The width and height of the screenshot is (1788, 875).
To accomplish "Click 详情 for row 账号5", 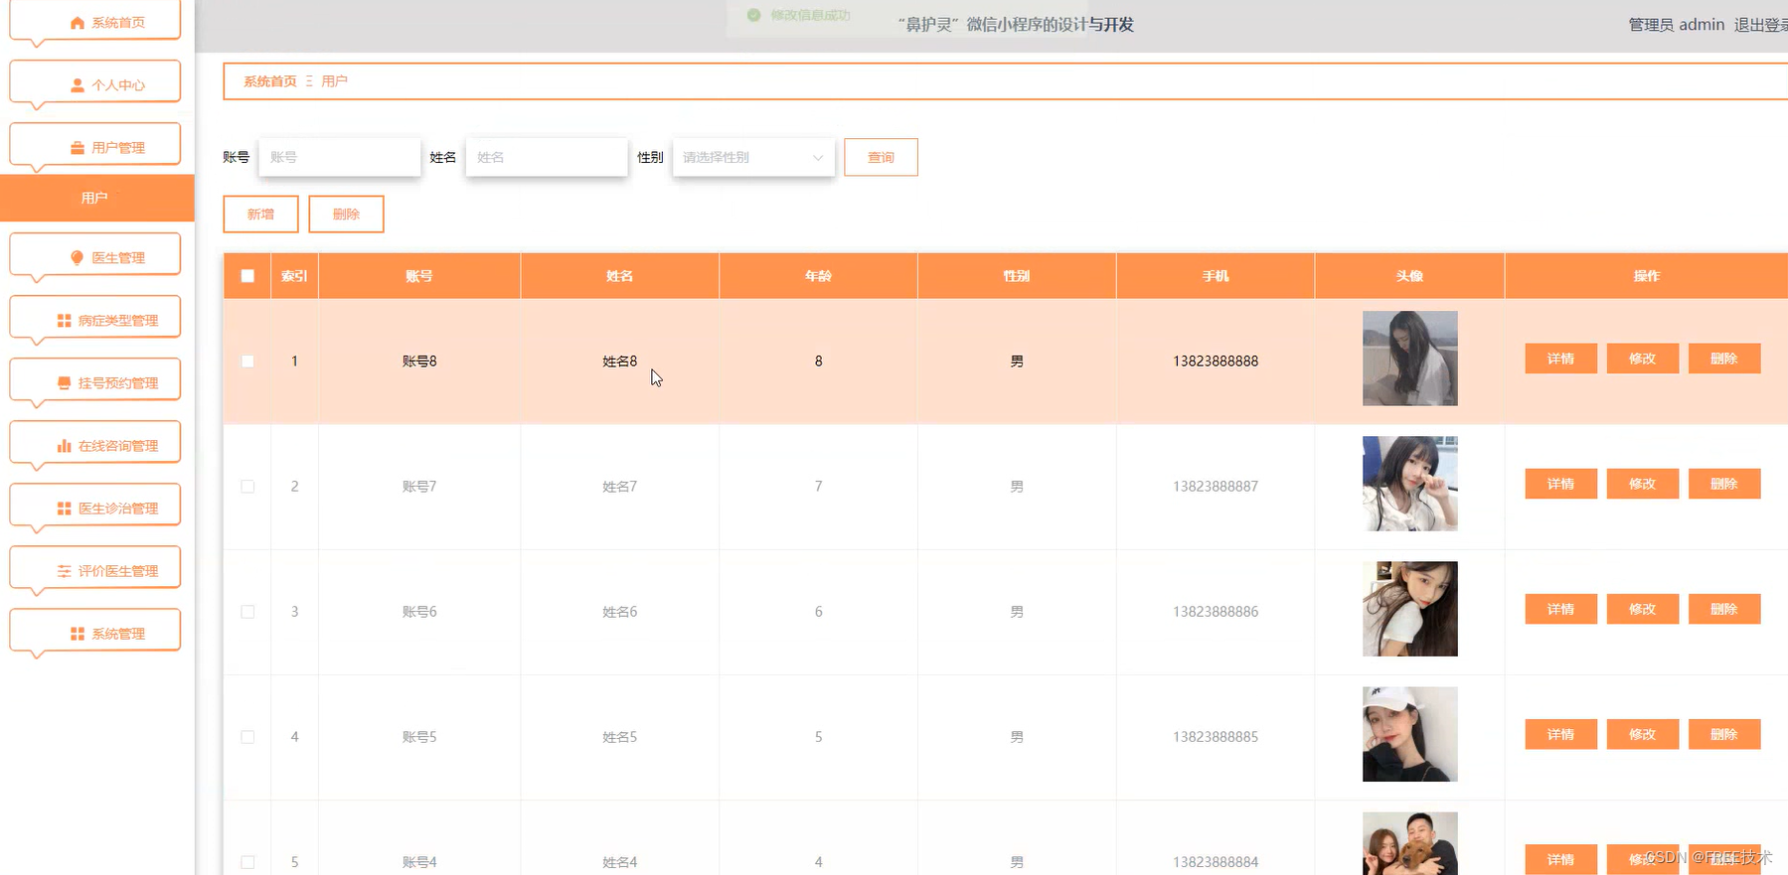I will pos(1560,734).
